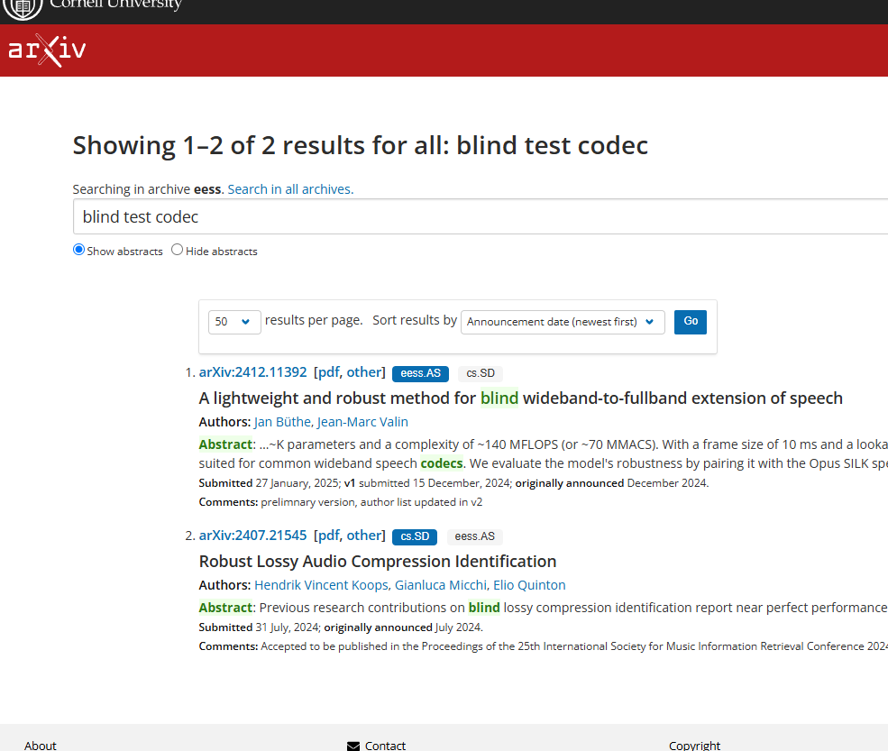Open author Gianluca Micchi's page
This screenshot has width=888, height=751.
coord(441,585)
